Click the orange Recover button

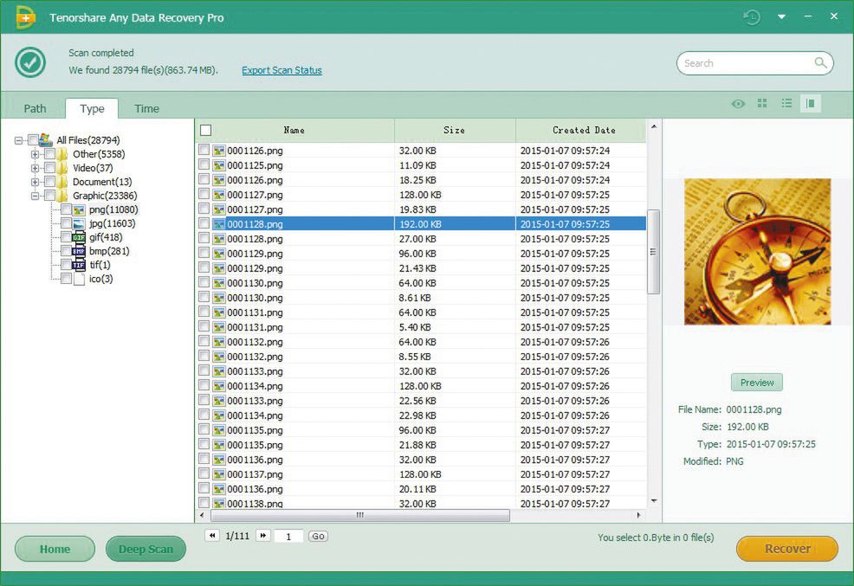[x=786, y=549]
